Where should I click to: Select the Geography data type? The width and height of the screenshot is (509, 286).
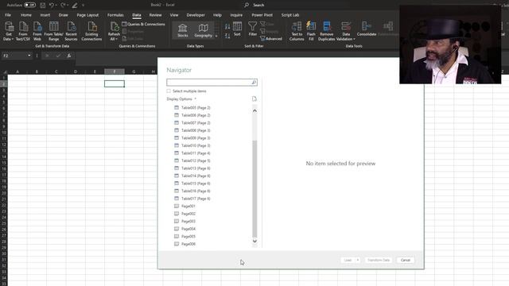[x=204, y=30]
